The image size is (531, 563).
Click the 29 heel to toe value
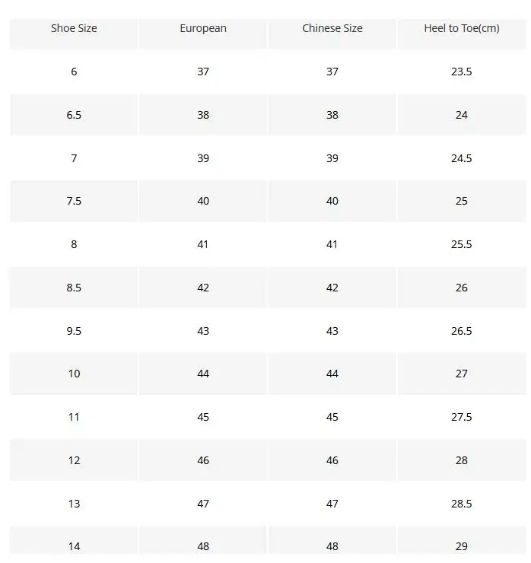[x=461, y=546]
